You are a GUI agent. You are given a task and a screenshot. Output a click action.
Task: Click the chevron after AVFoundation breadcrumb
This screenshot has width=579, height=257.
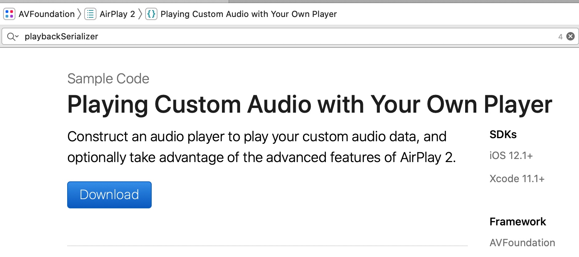pos(79,14)
